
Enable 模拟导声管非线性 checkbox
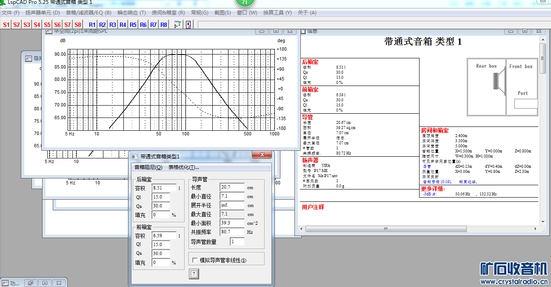tap(195, 260)
